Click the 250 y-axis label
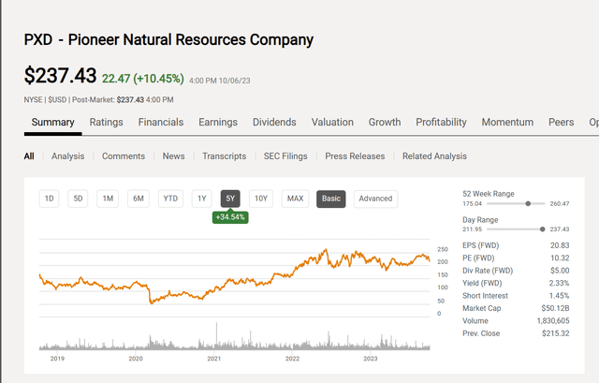The width and height of the screenshot is (599, 383). (x=443, y=250)
